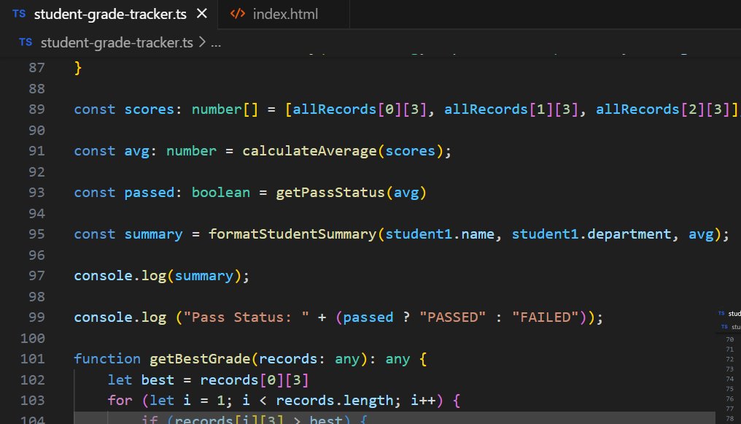Click 'formatStudentSummary' on line 95
This screenshot has height=424, width=741.
click(x=292, y=234)
